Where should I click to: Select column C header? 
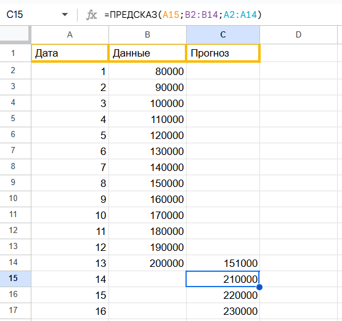click(x=223, y=35)
